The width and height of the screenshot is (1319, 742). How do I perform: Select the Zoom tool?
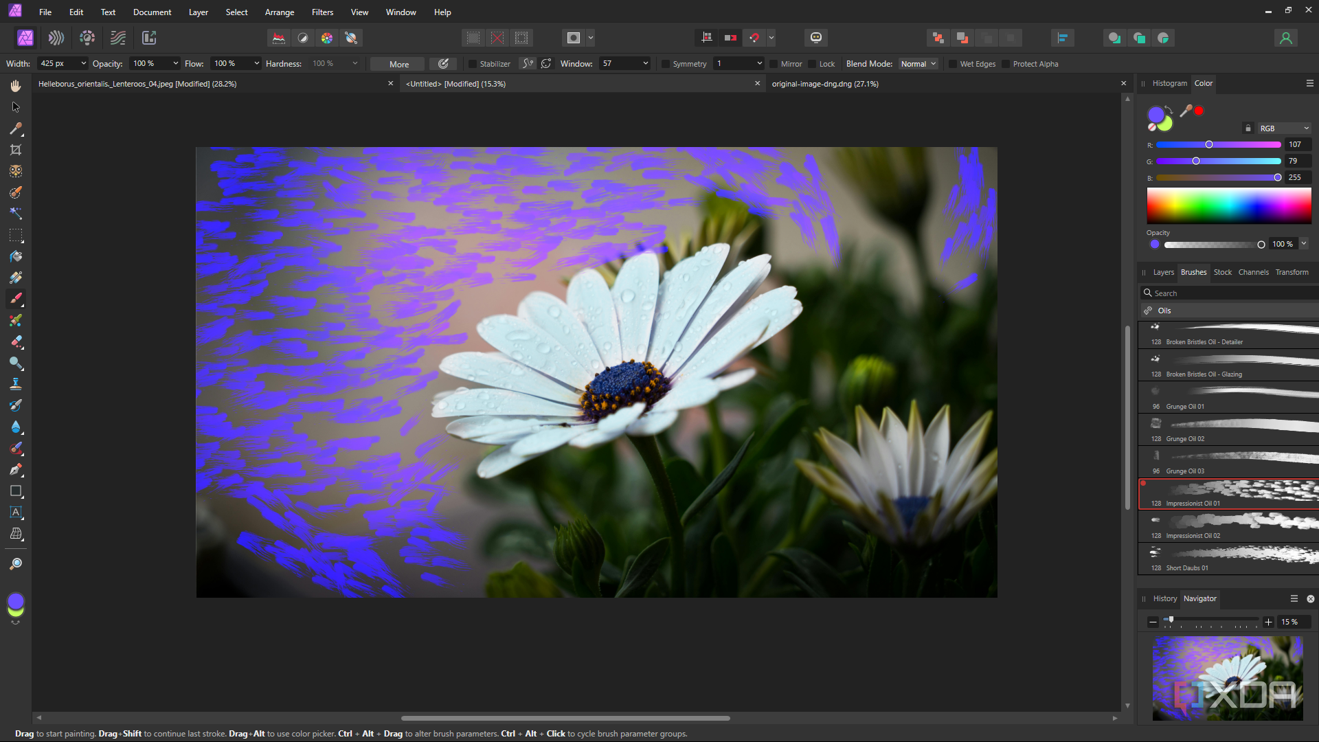(x=16, y=563)
